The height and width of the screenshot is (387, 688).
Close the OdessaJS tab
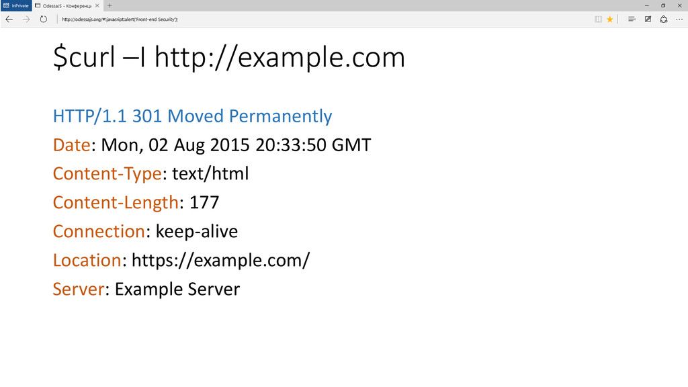click(x=97, y=5)
